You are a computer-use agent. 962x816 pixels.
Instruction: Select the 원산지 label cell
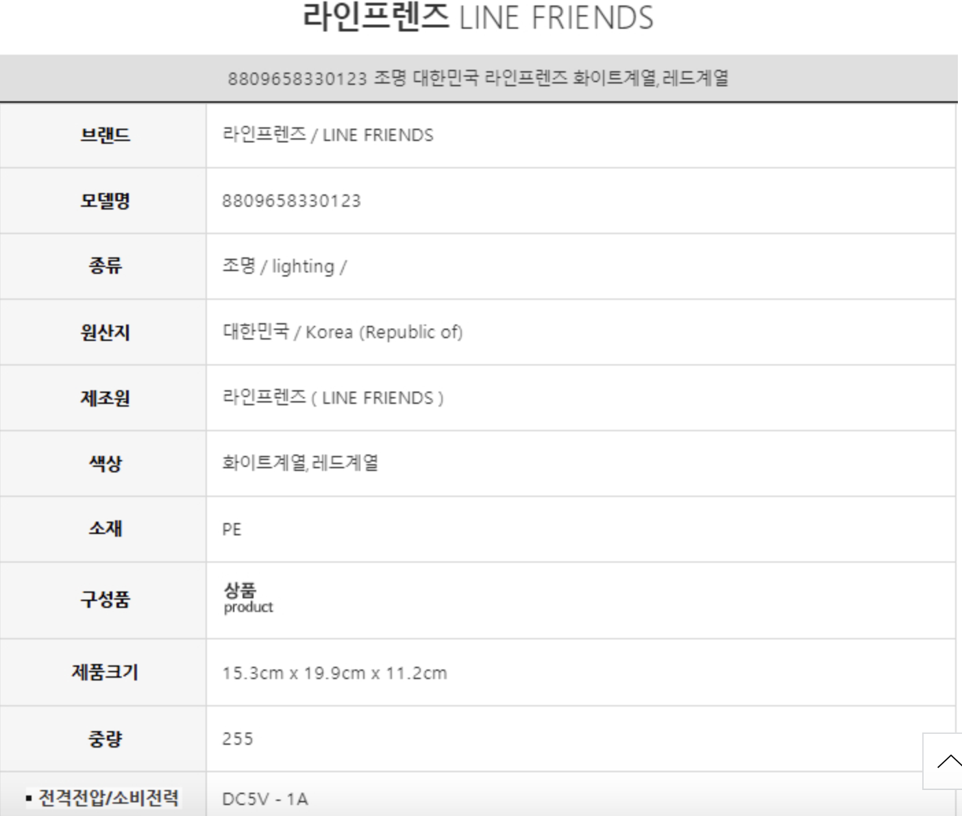(105, 332)
